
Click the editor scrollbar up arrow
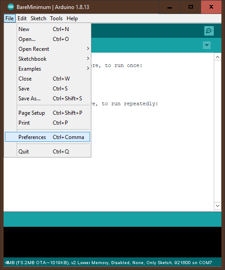217,57
